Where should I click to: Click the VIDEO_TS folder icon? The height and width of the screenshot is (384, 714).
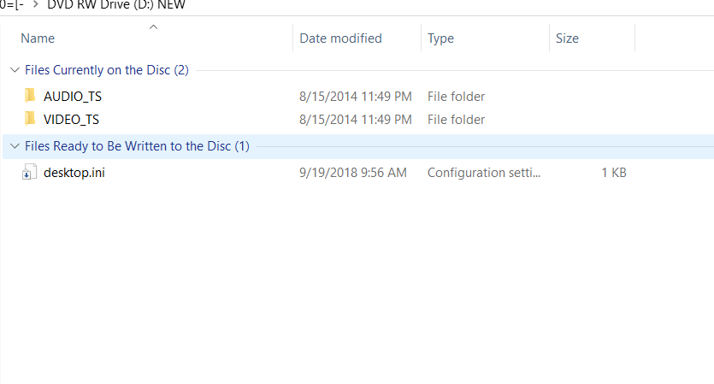pos(30,119)
